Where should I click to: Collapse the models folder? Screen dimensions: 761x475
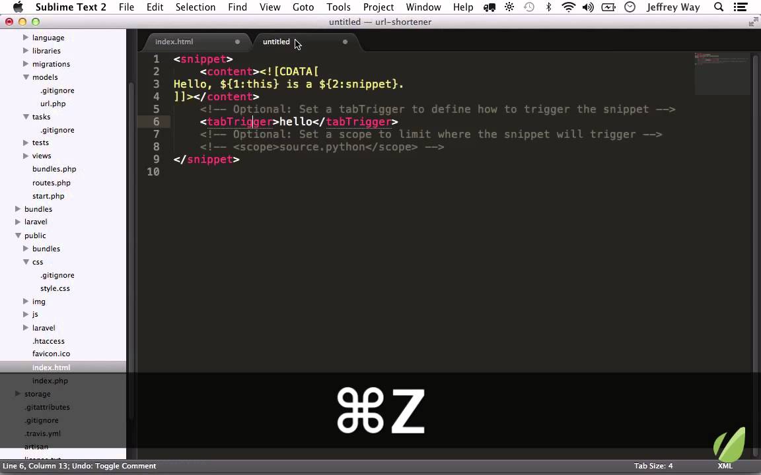(x=26, y=77)
